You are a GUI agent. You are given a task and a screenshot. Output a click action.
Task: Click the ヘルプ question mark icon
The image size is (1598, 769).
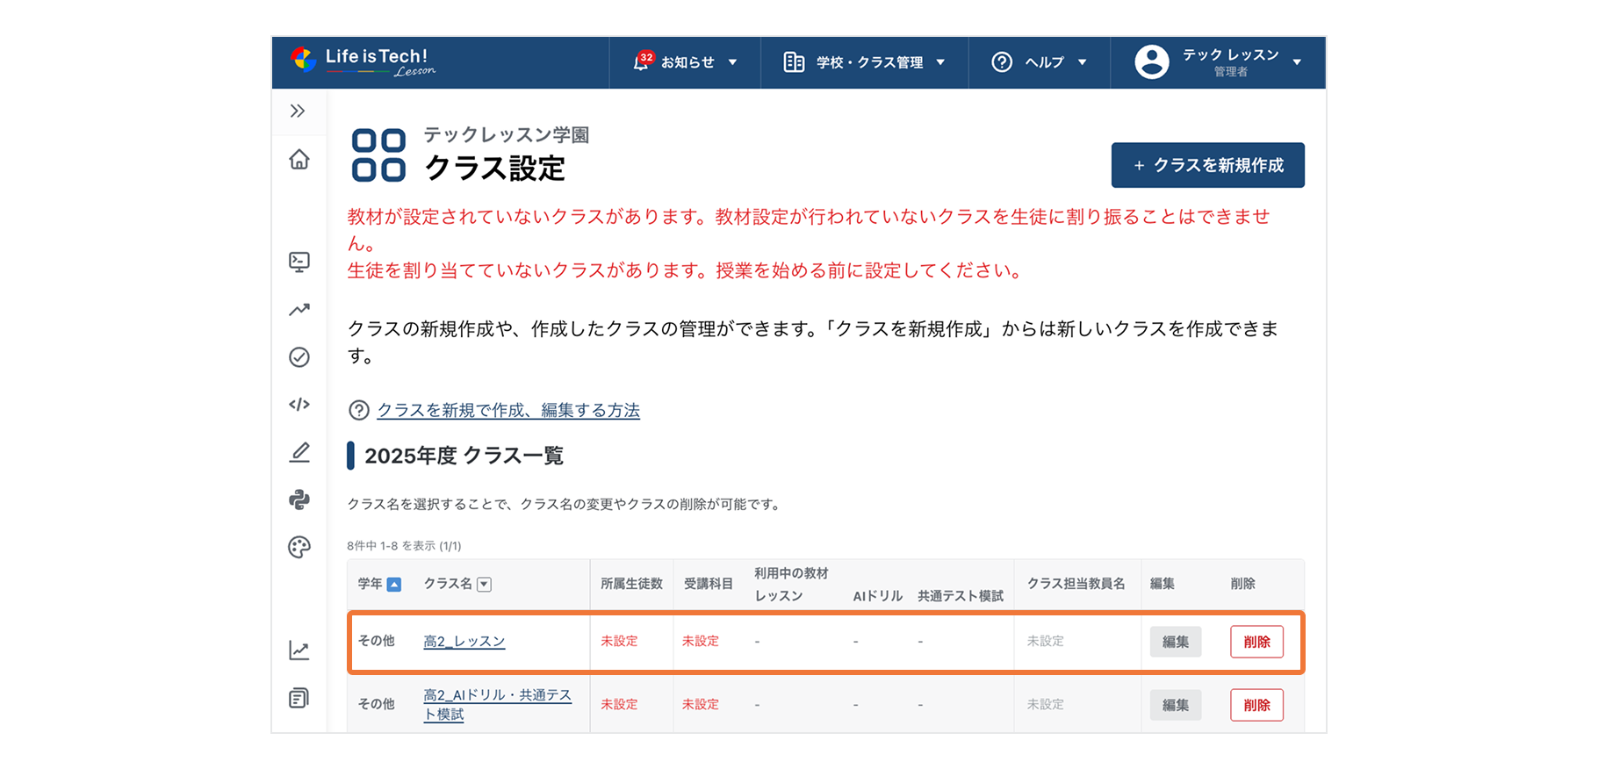click(x=1002, y=62)
